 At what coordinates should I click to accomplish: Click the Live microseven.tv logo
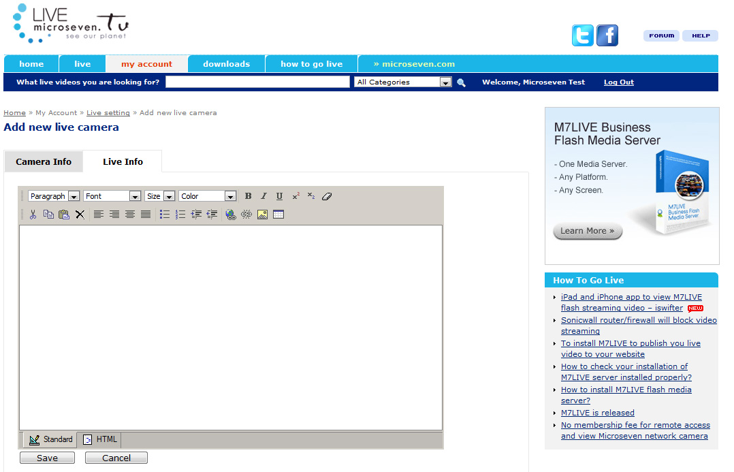tap(70, 23)
